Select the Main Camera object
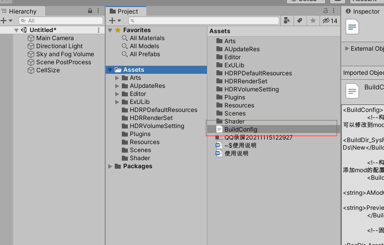The height and width of the screenshot is (245, 384). 55,38
